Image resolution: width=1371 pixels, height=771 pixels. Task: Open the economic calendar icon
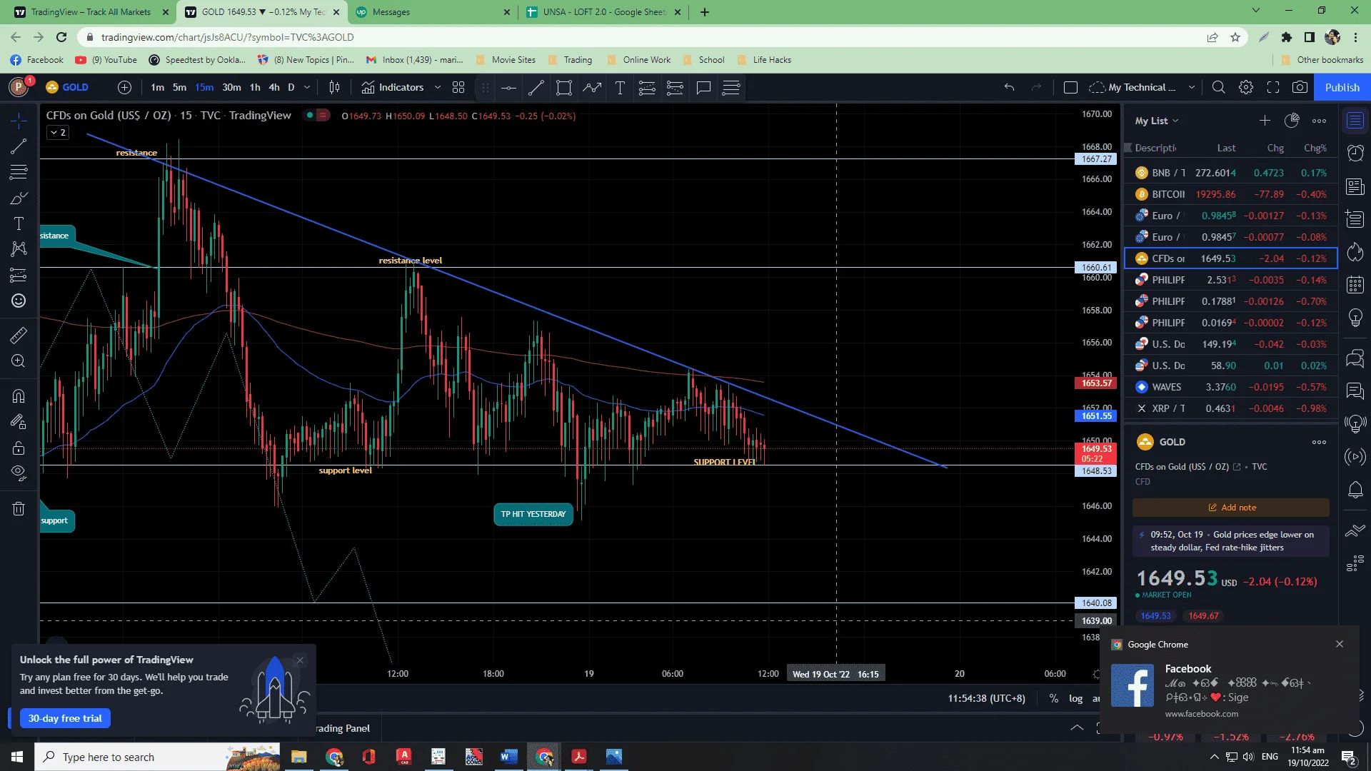(1355, 285)
